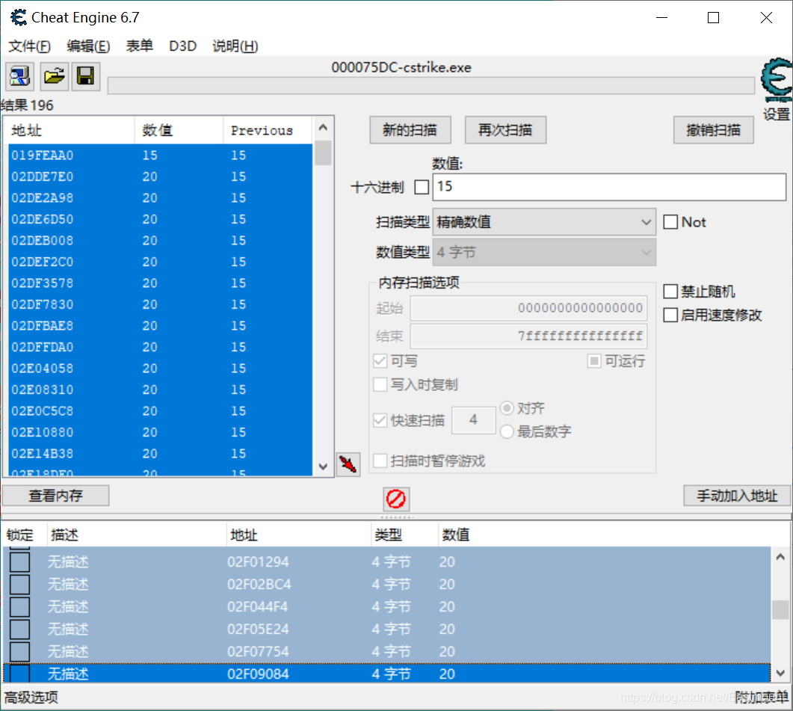793x711 pixels.
Task: Select address table row 02F09084
Action: point(386,674)
